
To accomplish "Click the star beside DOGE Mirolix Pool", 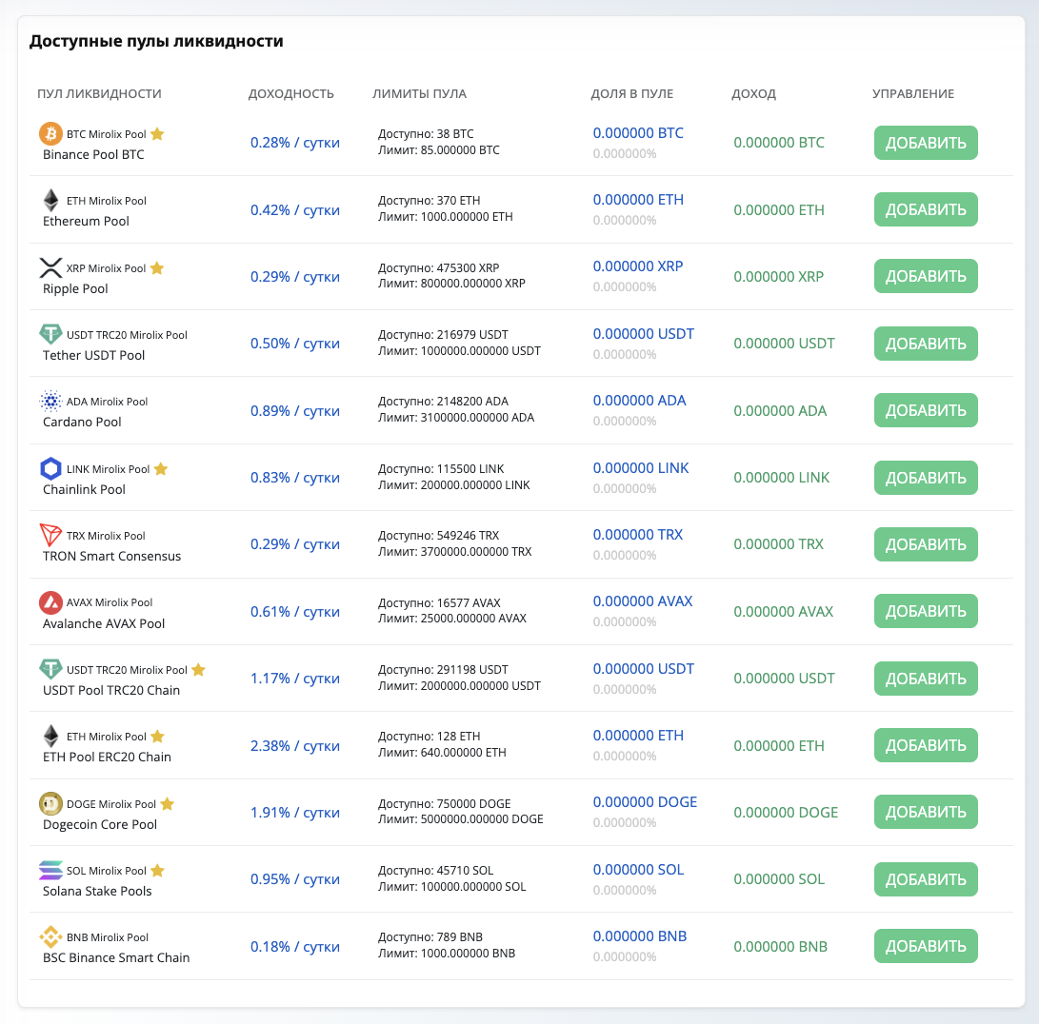I will click(x=167, y=804).
